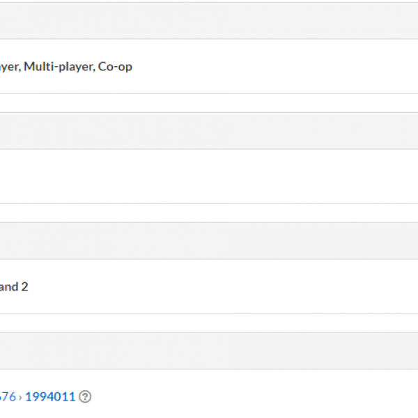Click the empty white row in the middle

(x=209, y=176)
